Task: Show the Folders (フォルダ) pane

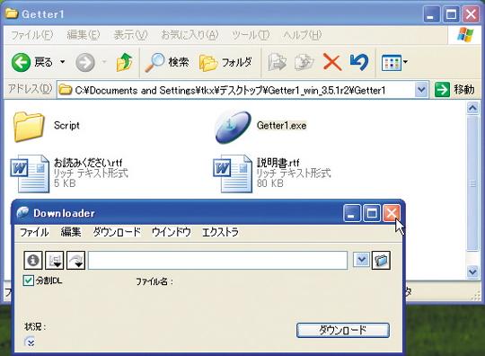Action: [x=225, y=62]
